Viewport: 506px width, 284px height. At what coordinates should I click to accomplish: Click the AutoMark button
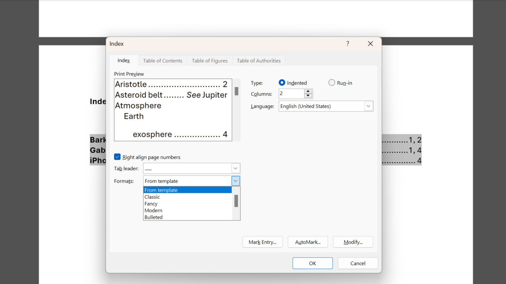point(308,242)
